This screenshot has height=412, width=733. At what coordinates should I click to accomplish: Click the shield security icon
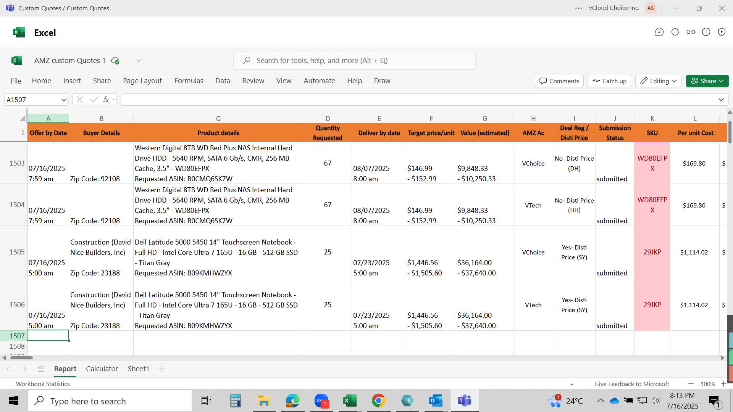pyautogui.click(x=722, y=32)
